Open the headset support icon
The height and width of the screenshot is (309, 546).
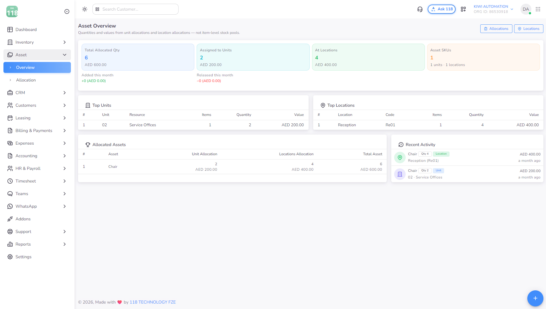[420, 9]
